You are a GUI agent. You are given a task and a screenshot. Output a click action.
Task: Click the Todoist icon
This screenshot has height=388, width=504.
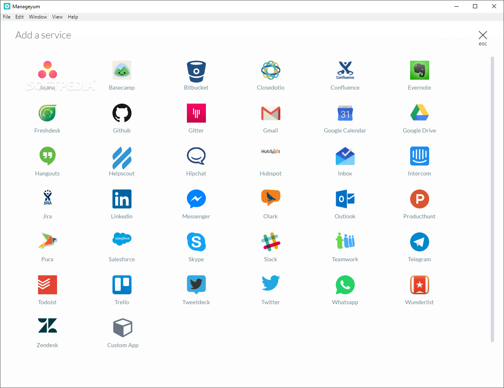coord(48,285)
